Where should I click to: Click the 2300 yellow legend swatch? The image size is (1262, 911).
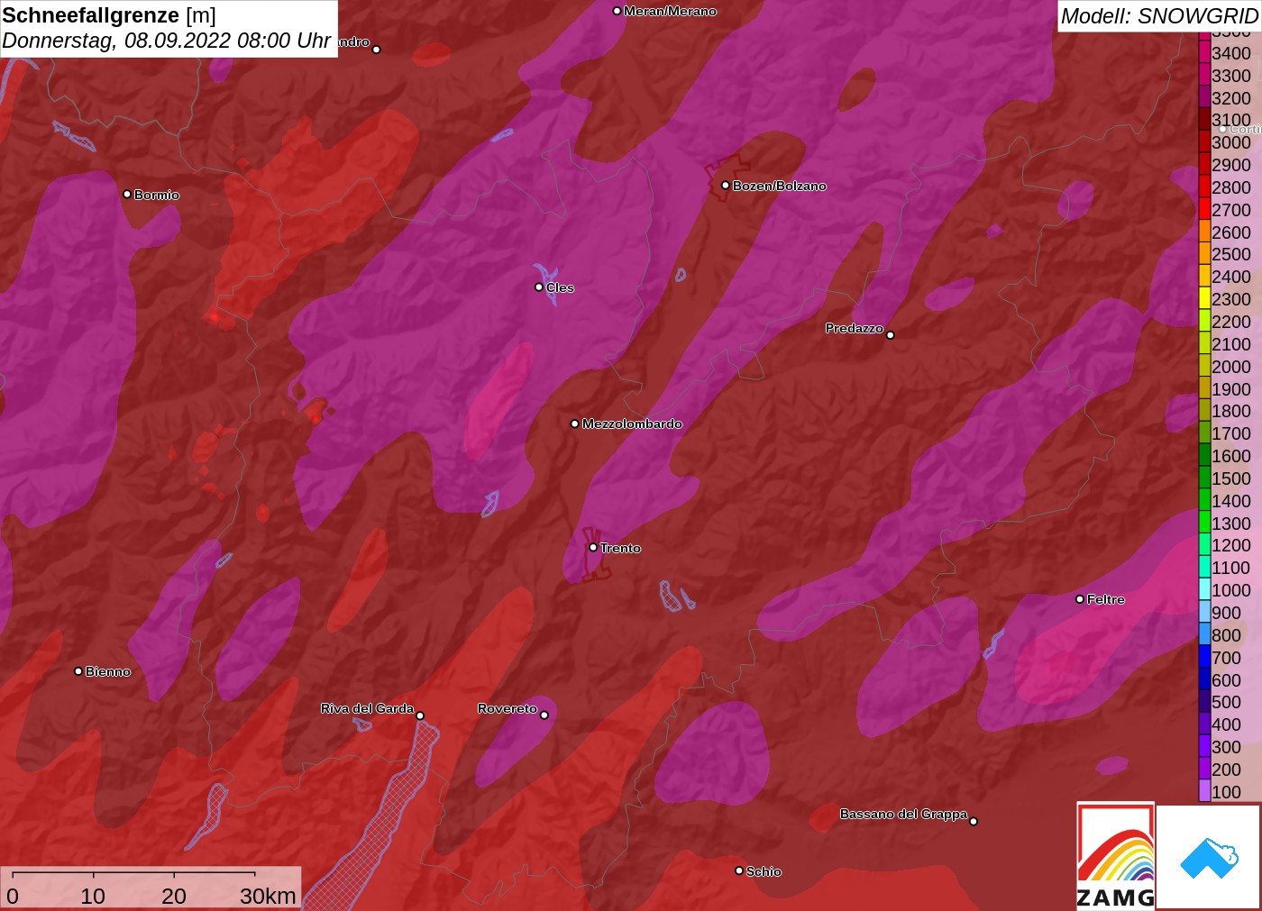pos(1204,298)
